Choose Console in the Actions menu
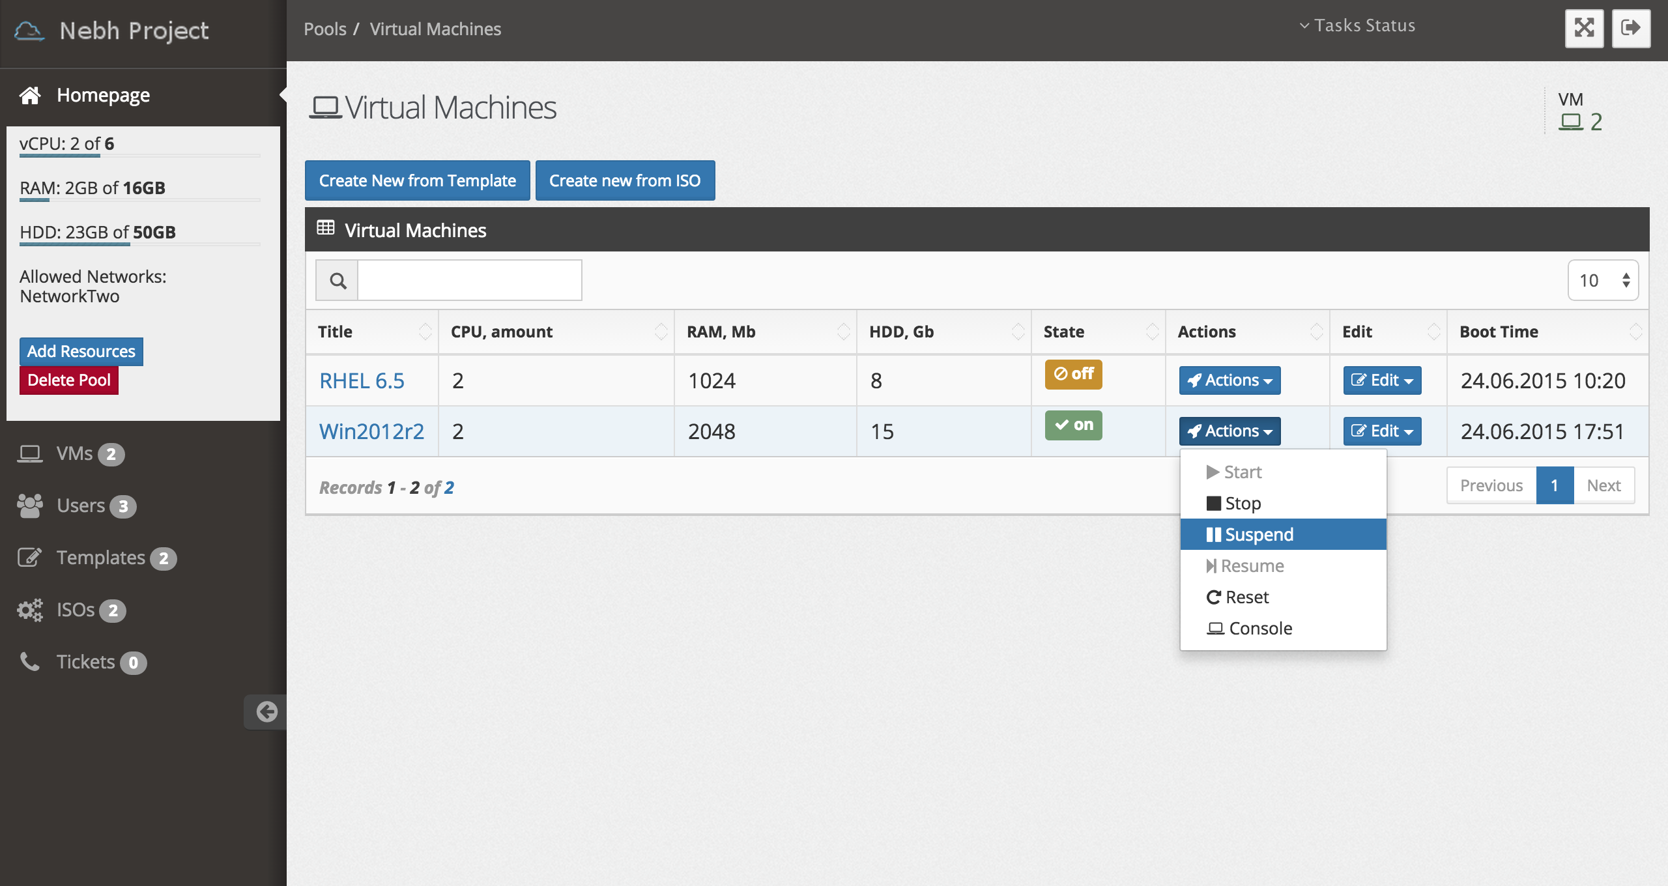 tap(1259, 628)
